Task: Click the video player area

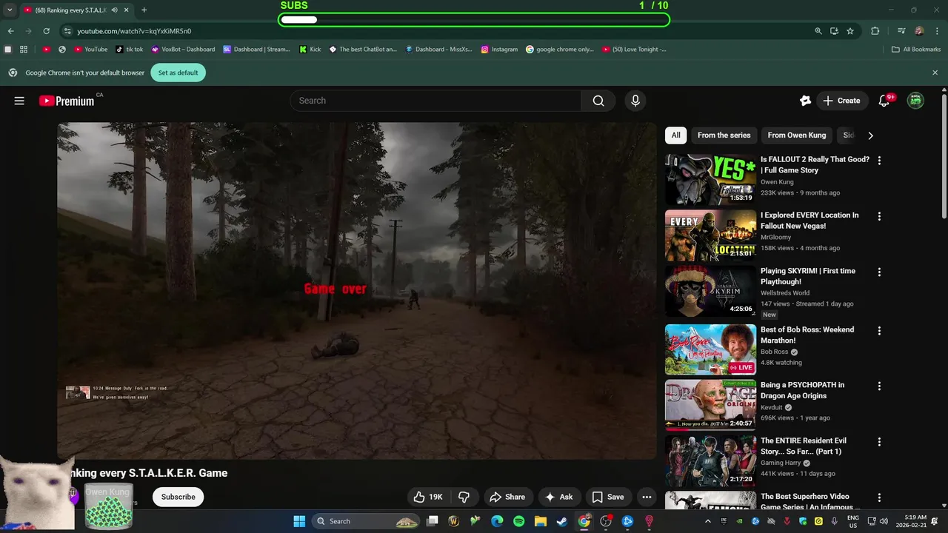Action: point(357,291)
